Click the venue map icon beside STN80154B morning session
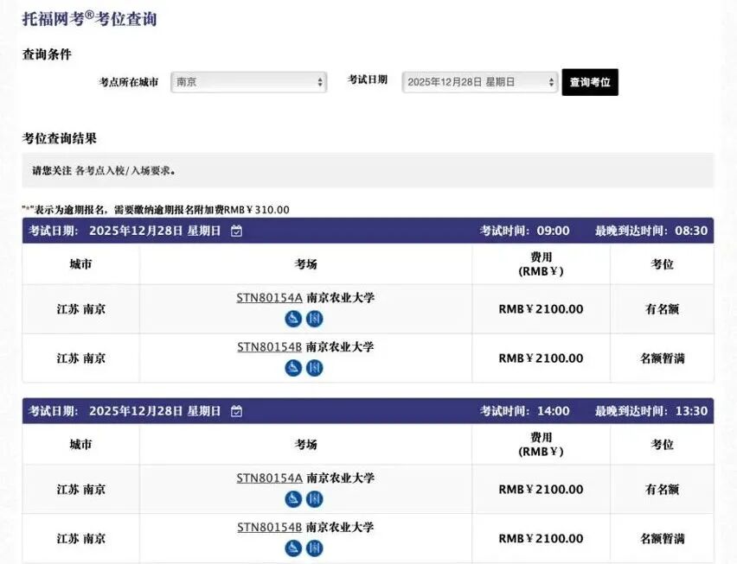The width and height of the screenshot is (737, 564). click(x=315, y=367)
